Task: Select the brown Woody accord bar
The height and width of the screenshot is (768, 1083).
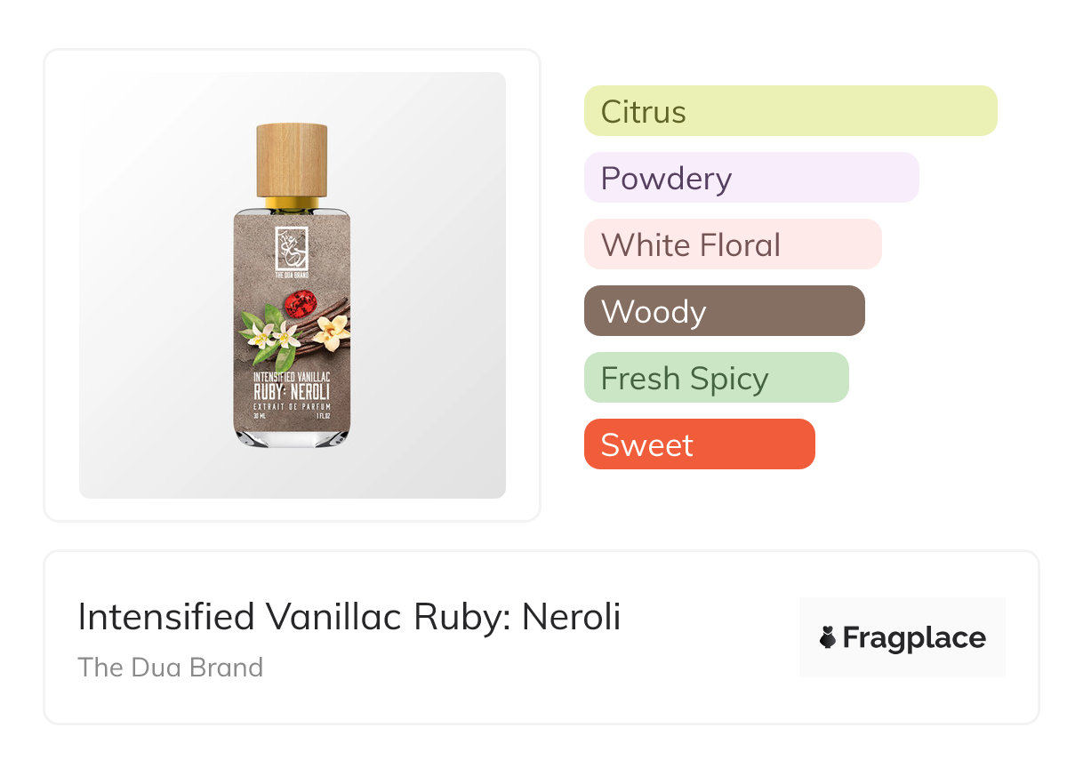Action: (x=724, y=311)
